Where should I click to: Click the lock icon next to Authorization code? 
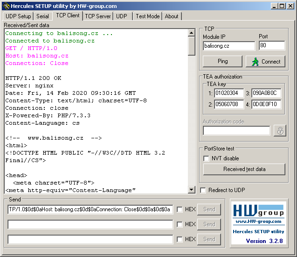click(280, 131)
